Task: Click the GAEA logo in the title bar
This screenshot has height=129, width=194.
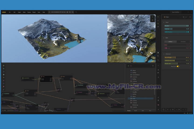Action: click(x=4, y=12)
